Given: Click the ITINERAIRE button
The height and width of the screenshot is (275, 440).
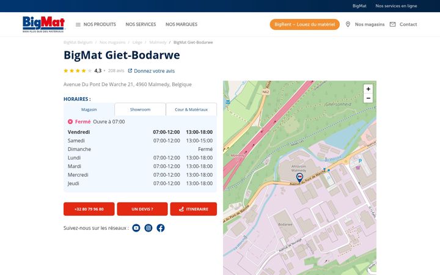Looking at the screenshot, I should [x=193, y=209].
